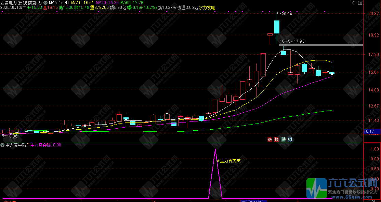
Task: Click the tall cyan candlestick at peak
Action: 277,27
